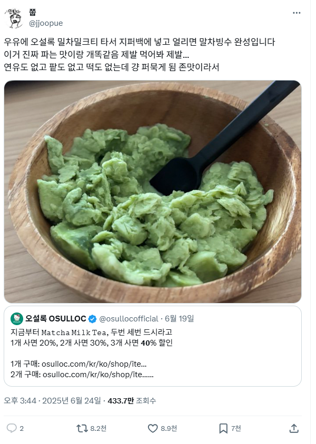
Task: Click the @jjoopue profile avatar
Action: point(14,18)
